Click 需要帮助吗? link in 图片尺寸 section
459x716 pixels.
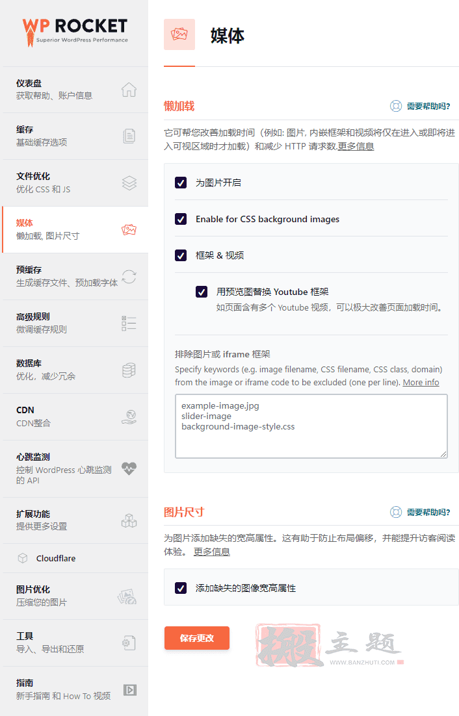428,513
